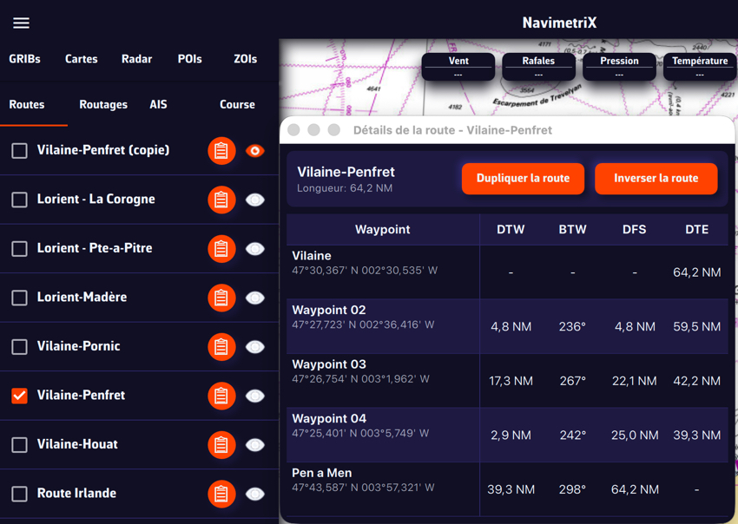Hide the Vilaine-Penfret (copie) route on map
738x524 pixels.
point(254,151)
